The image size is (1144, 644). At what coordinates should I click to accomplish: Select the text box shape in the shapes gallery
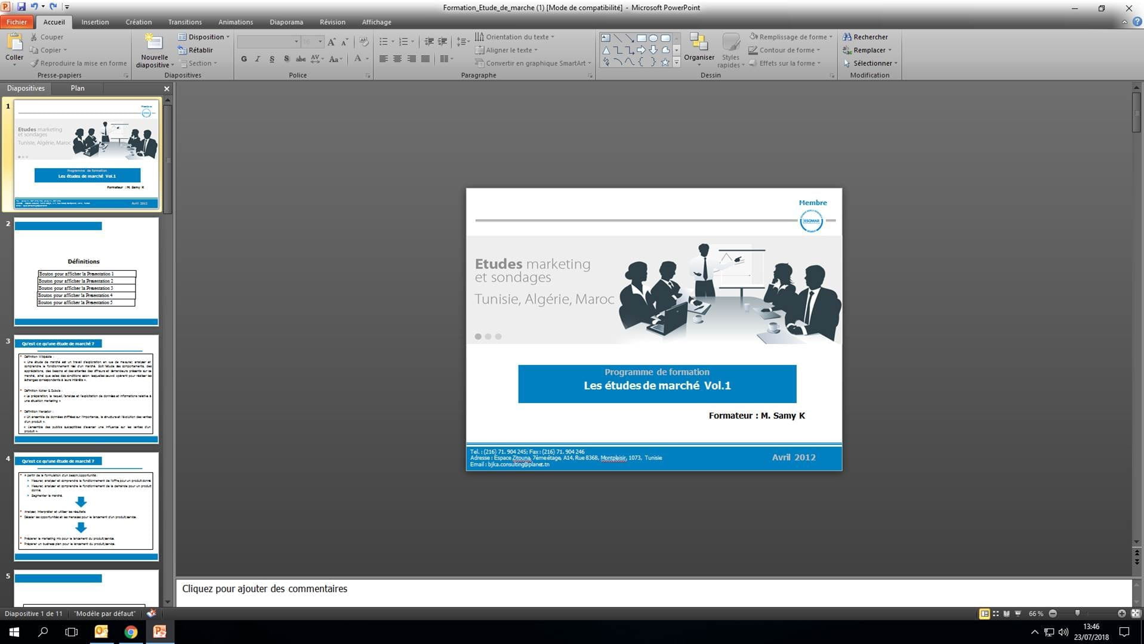click(x=606, y=38)
